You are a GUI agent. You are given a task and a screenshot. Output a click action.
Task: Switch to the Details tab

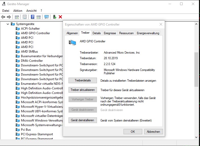(x=97, y=33)
